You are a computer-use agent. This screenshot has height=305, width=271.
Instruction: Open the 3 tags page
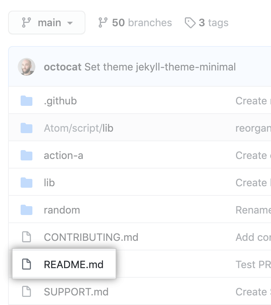click(x=206, y=22)
